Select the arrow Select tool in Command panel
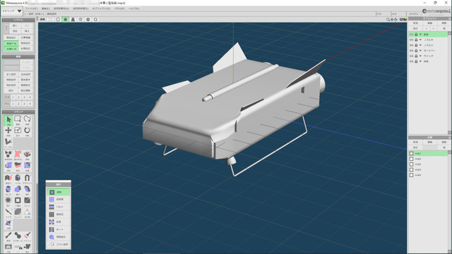 [8, 120]
